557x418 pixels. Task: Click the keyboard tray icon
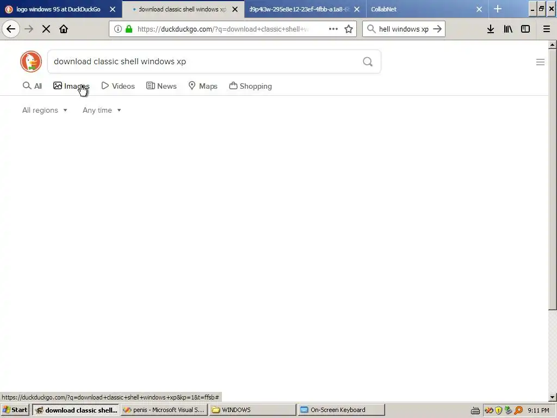click(475, 410)
